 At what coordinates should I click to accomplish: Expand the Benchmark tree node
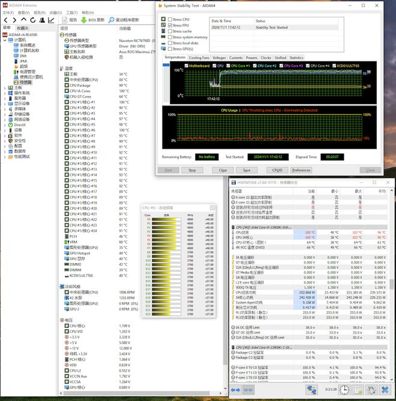click(x=5, y=157)
